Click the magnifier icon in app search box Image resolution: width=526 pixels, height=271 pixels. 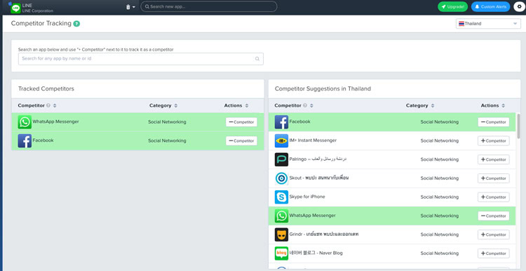(x=257, y=59)
